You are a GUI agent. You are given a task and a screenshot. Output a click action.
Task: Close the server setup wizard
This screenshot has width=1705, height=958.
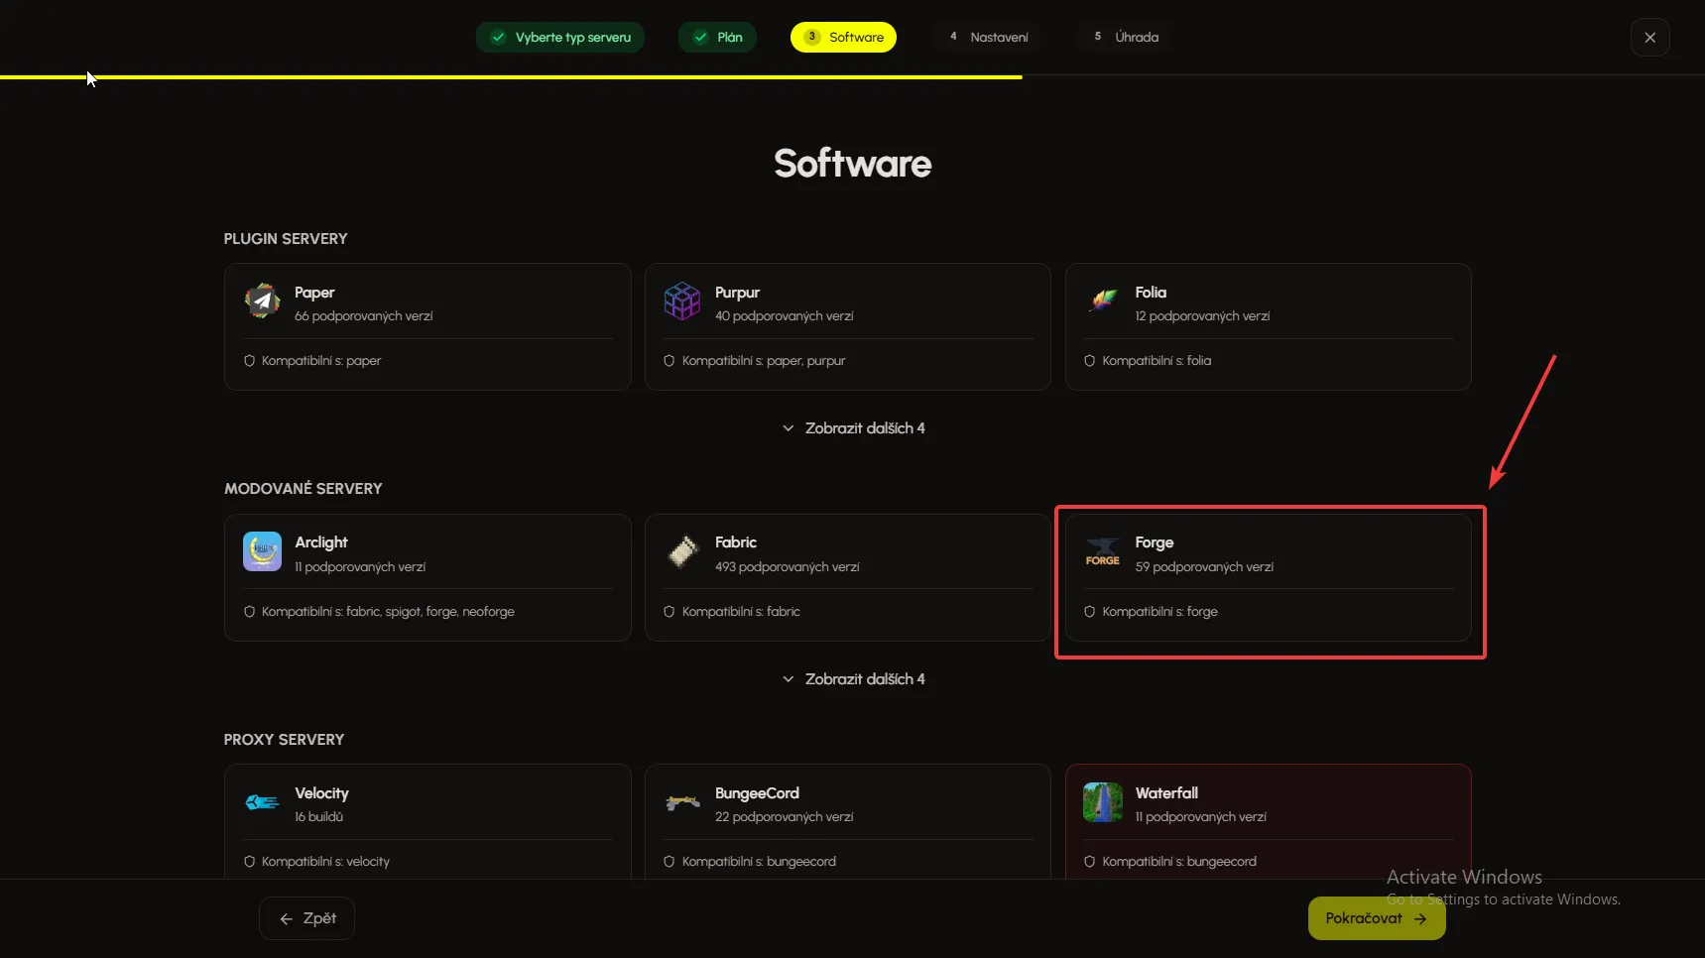pyautogui.click(x=1650, y=37)
